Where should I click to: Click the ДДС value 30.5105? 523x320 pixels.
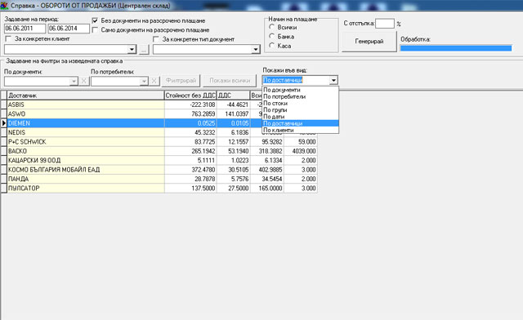point(238,170)
